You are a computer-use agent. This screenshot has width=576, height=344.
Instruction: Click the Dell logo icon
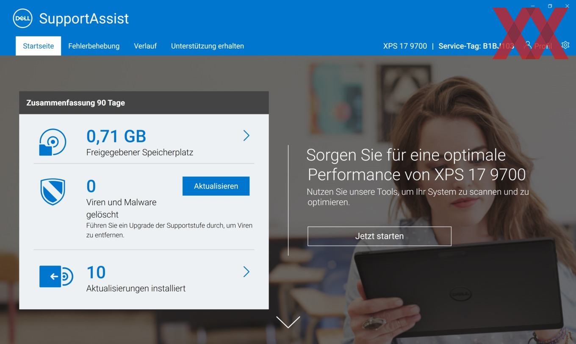[22, 18]
